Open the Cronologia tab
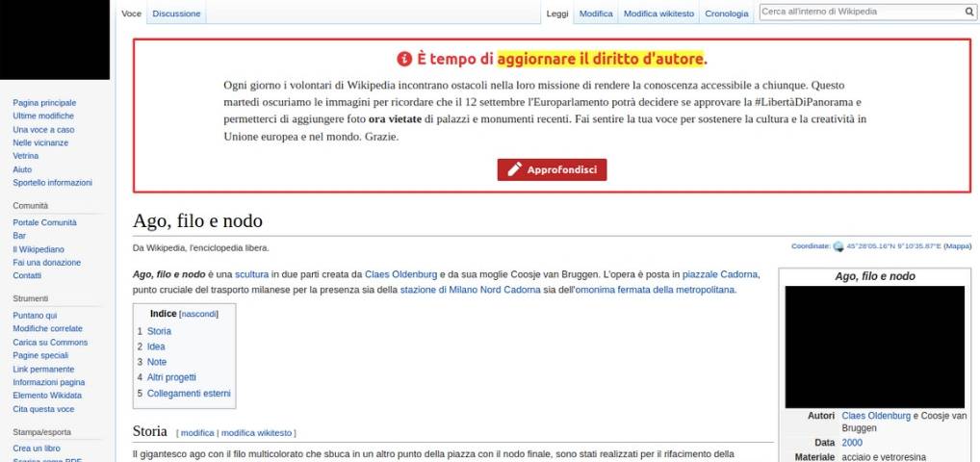 pyautogui.click(x=726, y=13)
